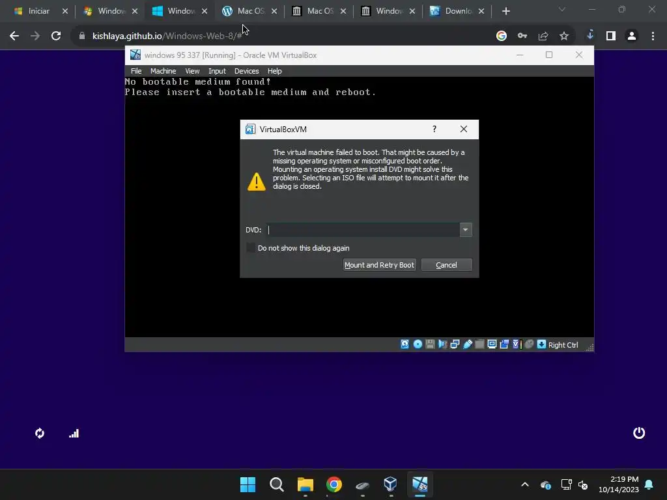Click the display status icon
This screenshot has height=500, width=667.
click(x=492, y=344)
